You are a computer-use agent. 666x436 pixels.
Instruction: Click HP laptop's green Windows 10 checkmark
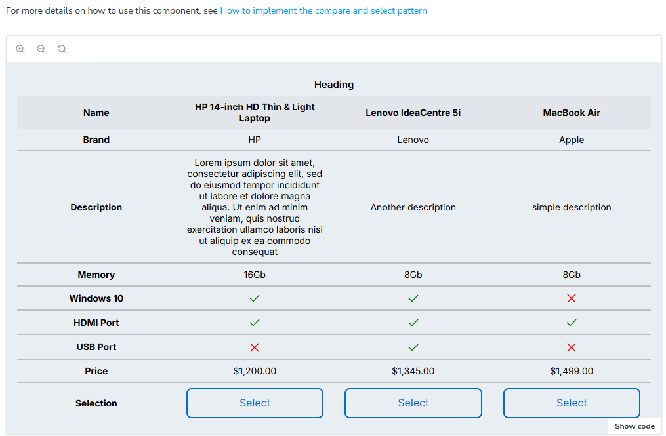click(x=255, y=298)
